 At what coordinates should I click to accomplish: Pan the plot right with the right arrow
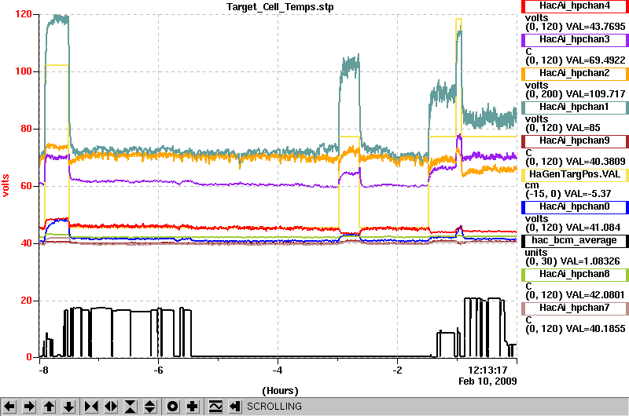point(29,407)
